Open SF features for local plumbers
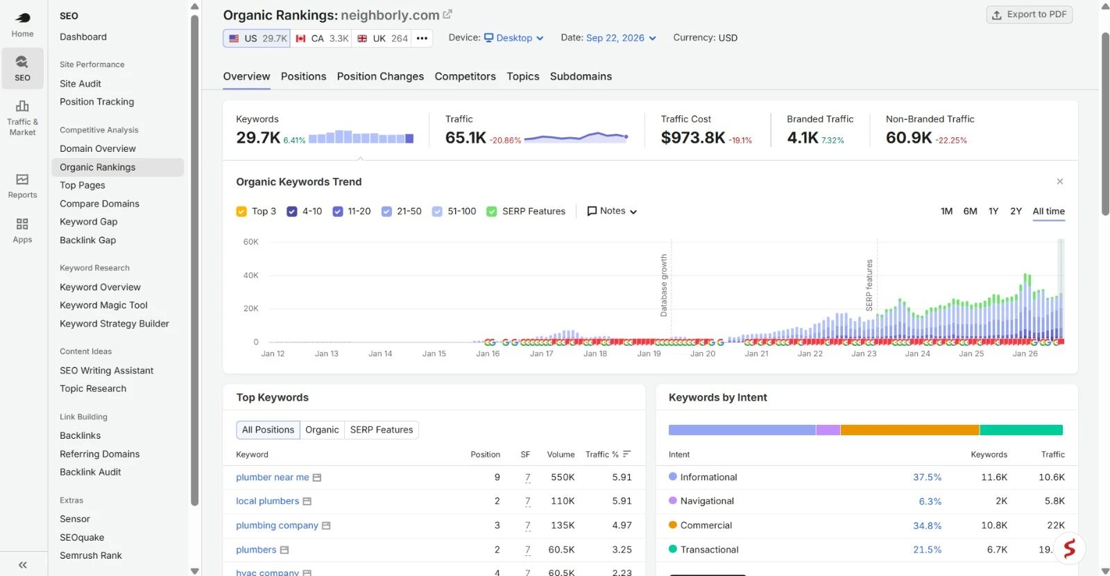Screen dimensions: 1110x576 click(x=527, y=501)
